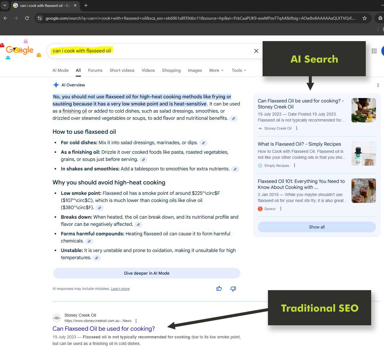
Task: Click the back navigation arrow
Action: tap(5, 18)
